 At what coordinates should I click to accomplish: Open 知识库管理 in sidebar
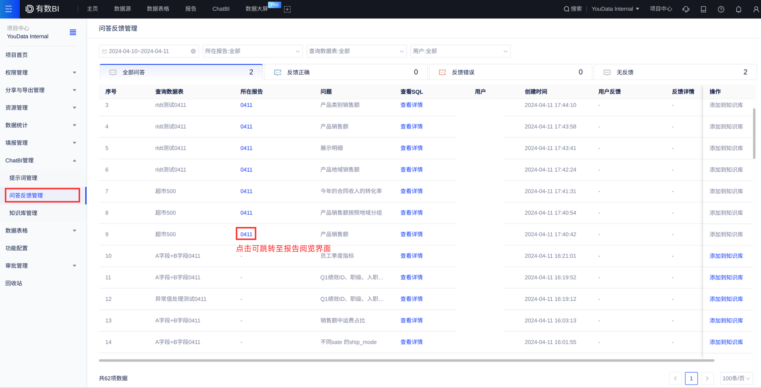click(23, 213)
